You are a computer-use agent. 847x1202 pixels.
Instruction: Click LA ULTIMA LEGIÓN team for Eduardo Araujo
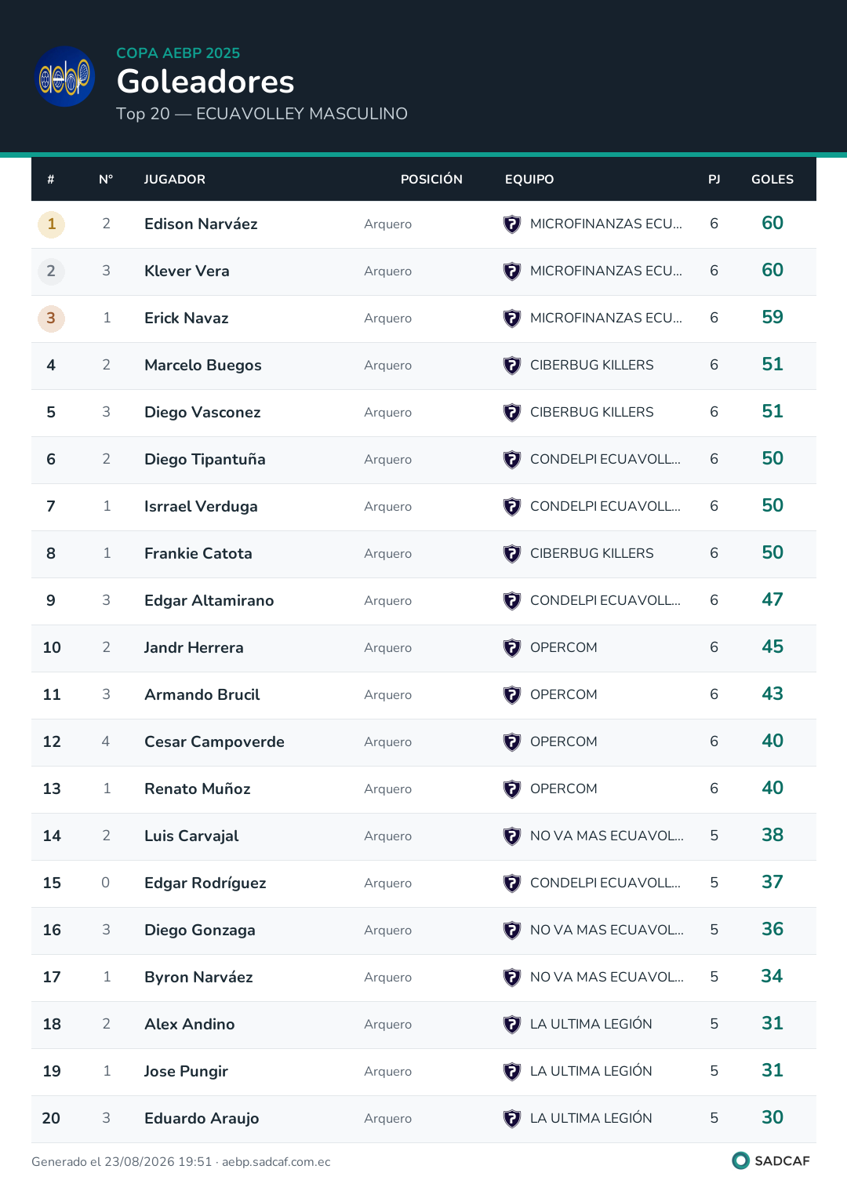pos(591,1118)
